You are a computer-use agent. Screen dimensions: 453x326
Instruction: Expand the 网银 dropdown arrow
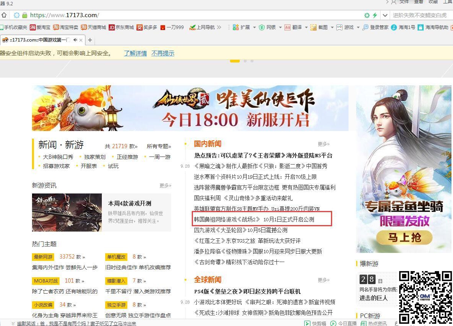pos(280,27)
